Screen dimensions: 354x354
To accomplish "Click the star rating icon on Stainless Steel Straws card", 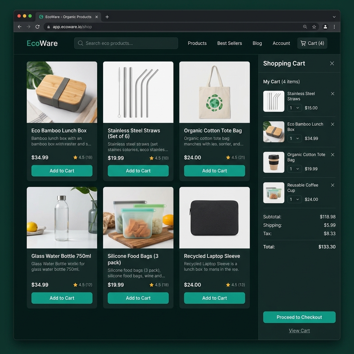I will pyautogui.click(x=151, y=158).
